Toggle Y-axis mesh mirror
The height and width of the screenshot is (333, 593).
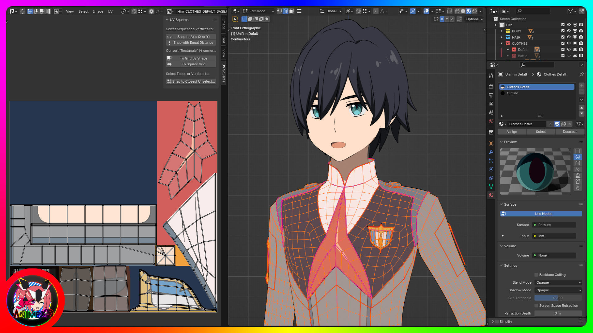pyautogui.click(x=447, y=19)
